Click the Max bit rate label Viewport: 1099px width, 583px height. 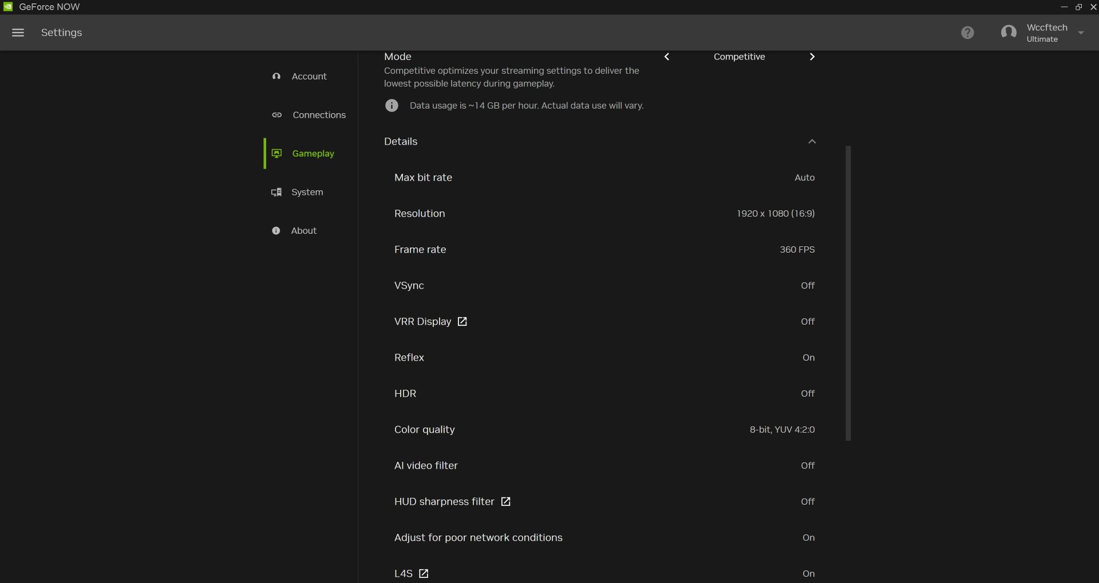point(423,177)
